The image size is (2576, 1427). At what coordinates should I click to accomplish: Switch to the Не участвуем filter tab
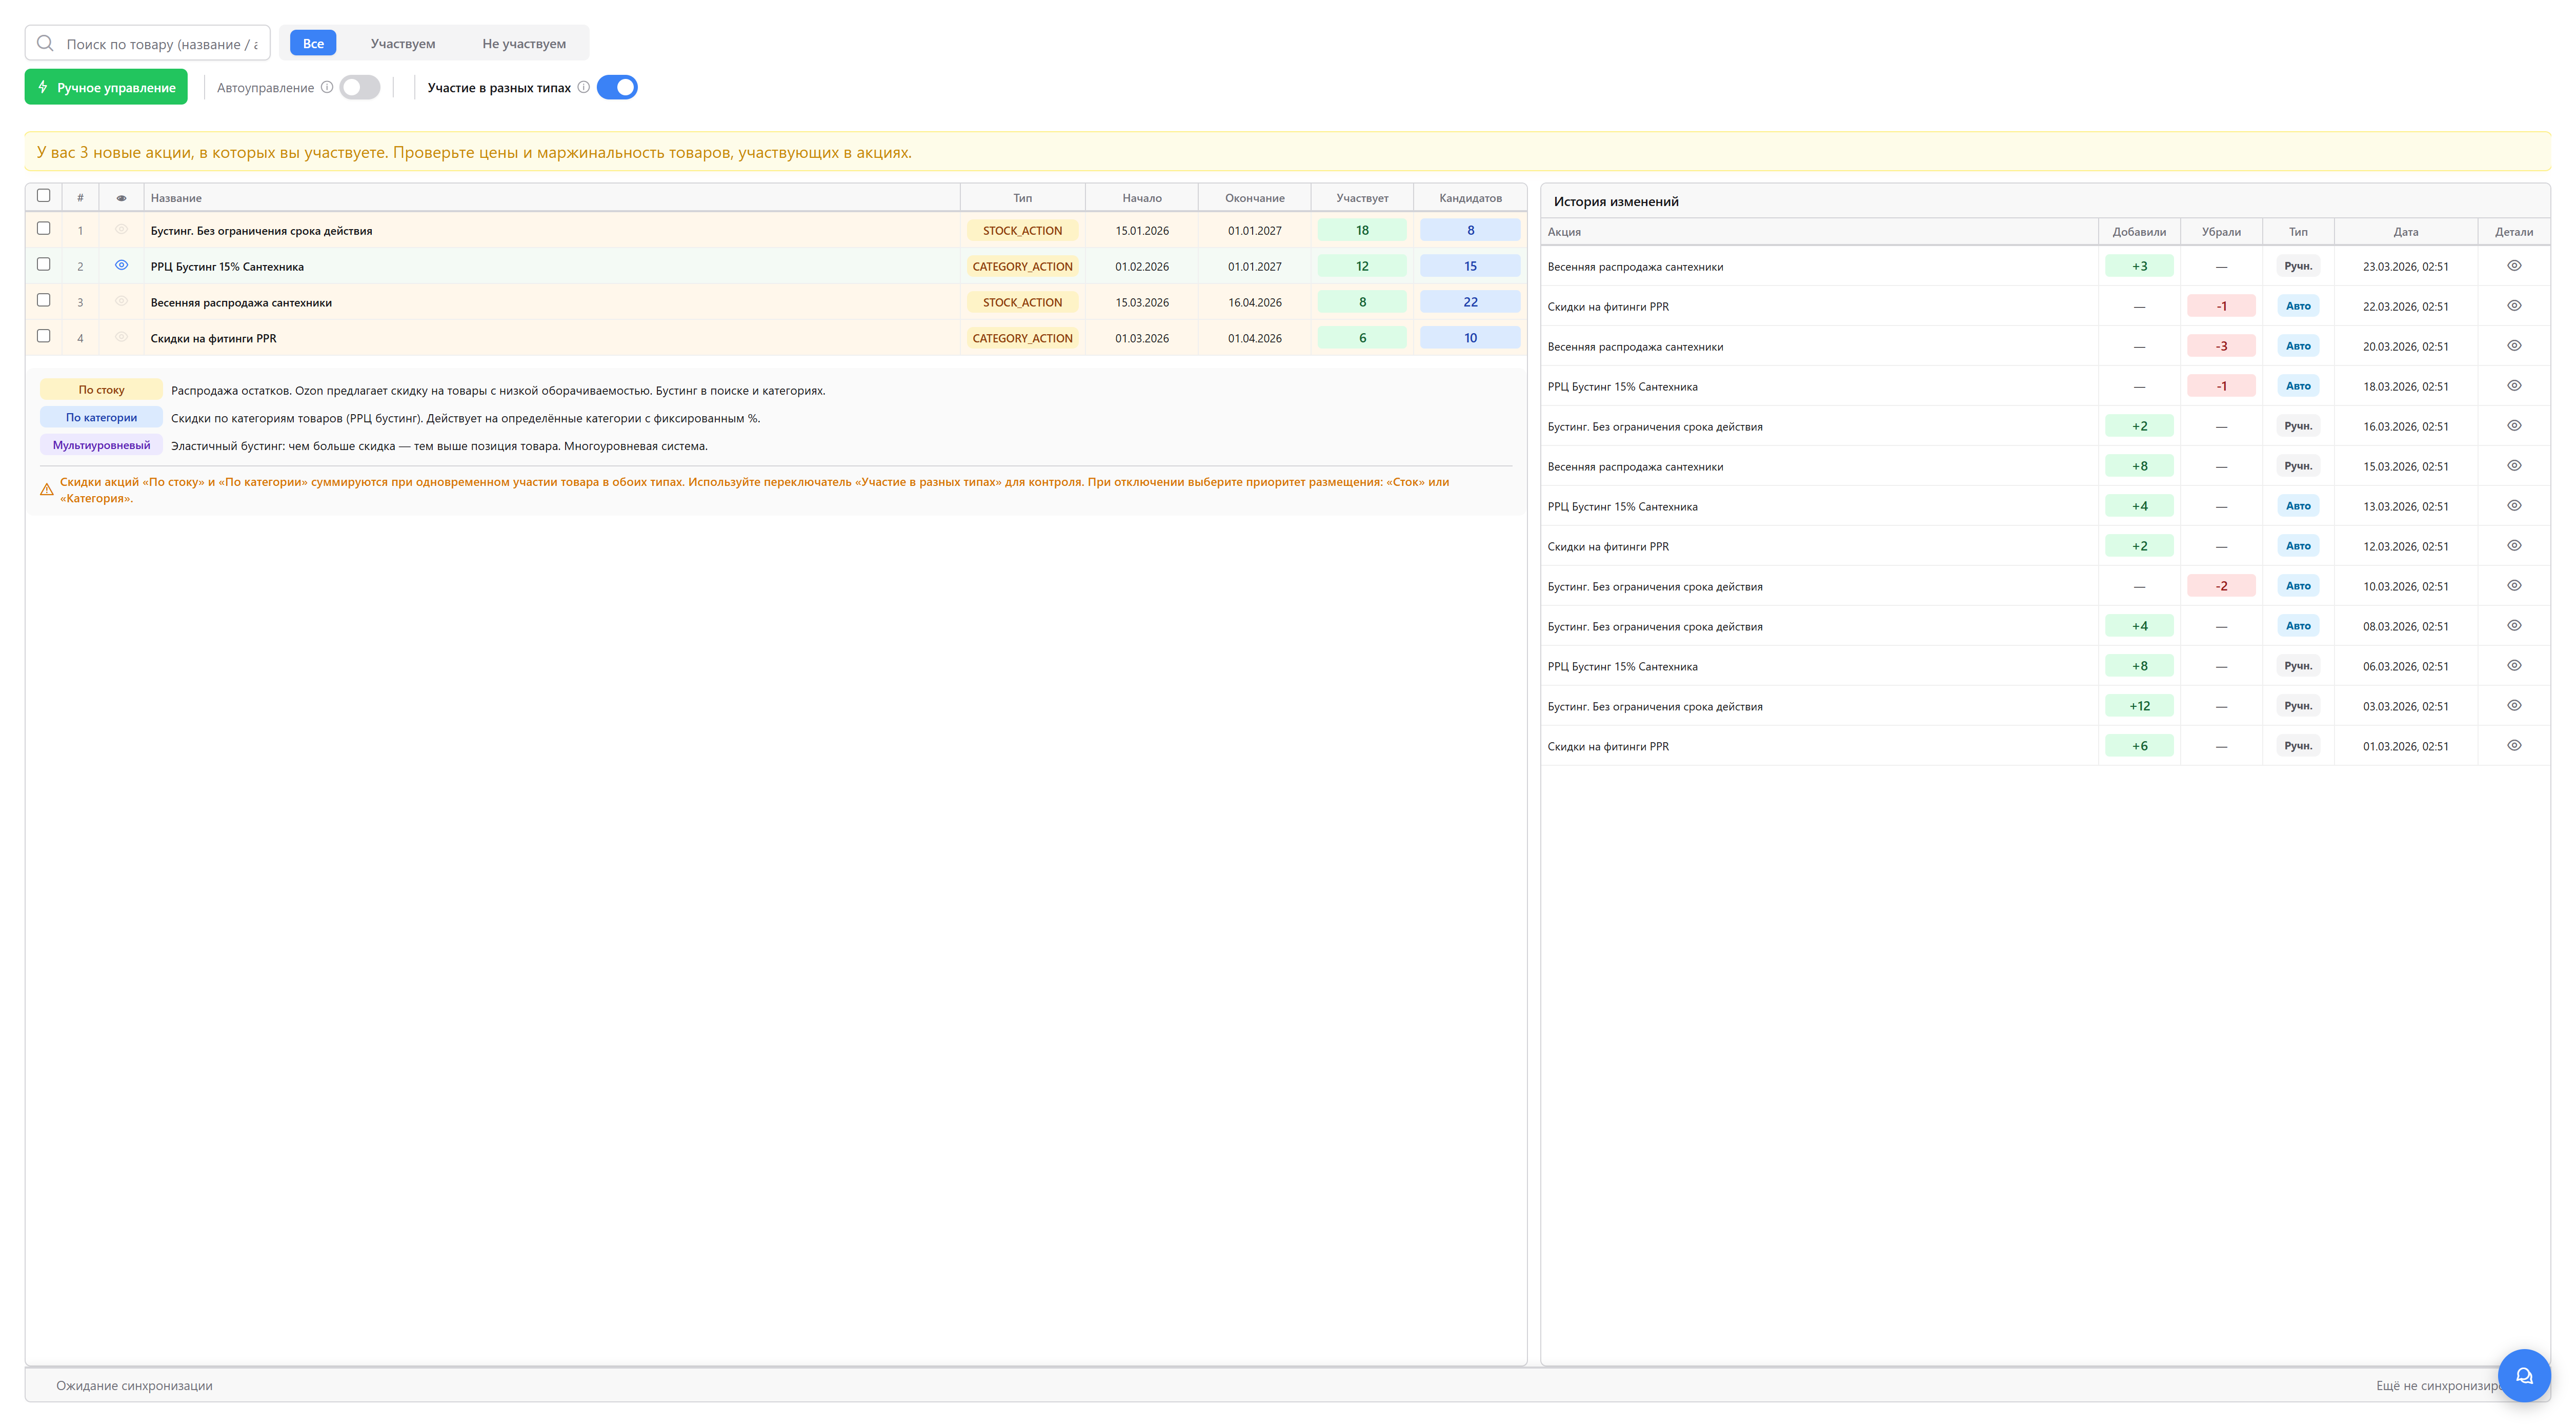(x=523, y=43)
